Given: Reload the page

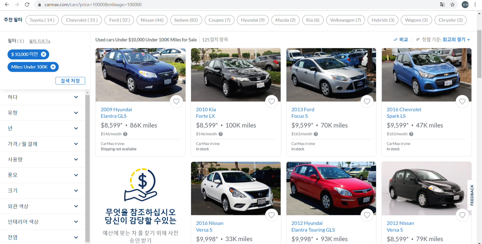Looking at the screenshot, I should pos(27,5).
